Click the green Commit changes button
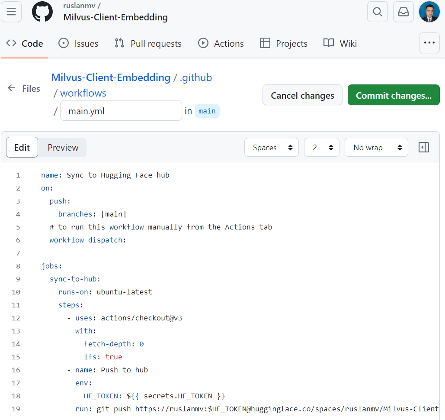 point(394,95)
